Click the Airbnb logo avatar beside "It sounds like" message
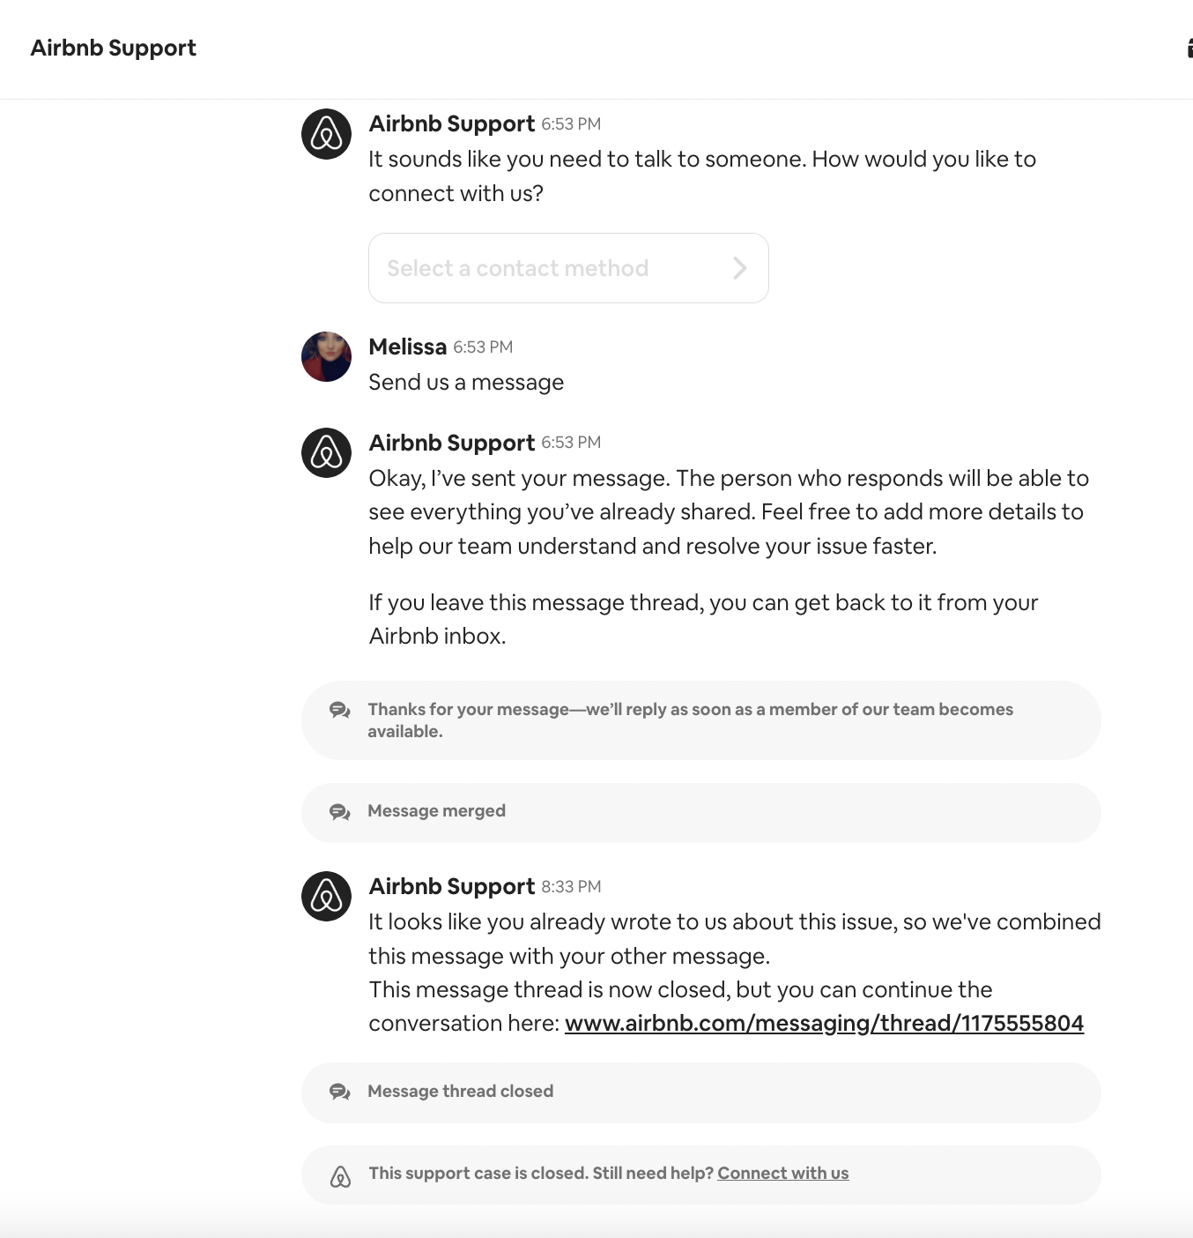Image resolution: width=1193 pixels, height=1238 pixels. coord(326,134)
